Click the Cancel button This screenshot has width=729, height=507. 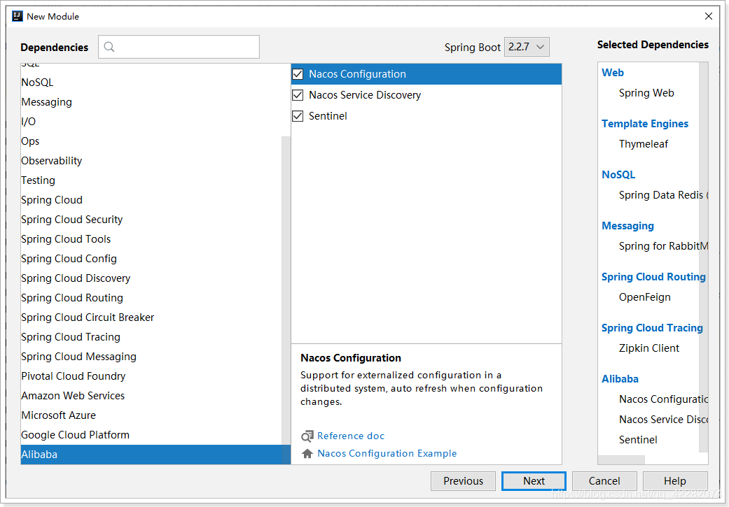604,481
